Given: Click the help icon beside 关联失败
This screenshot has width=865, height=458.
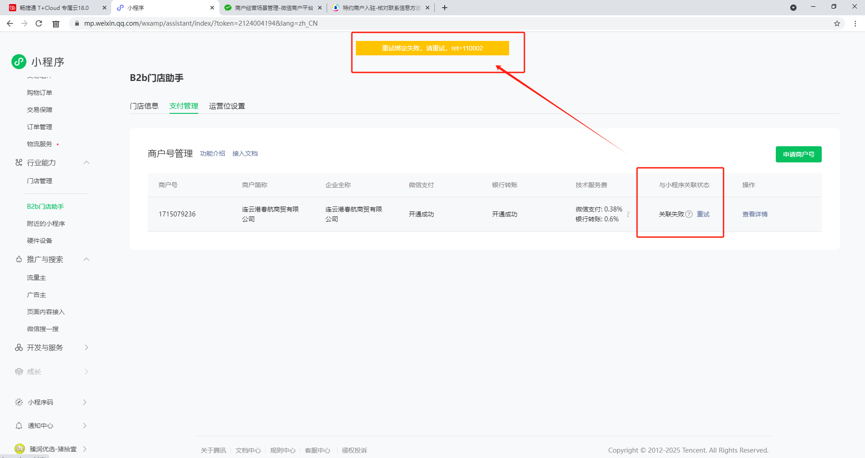Looking at the screenshot, I should 689,214.
